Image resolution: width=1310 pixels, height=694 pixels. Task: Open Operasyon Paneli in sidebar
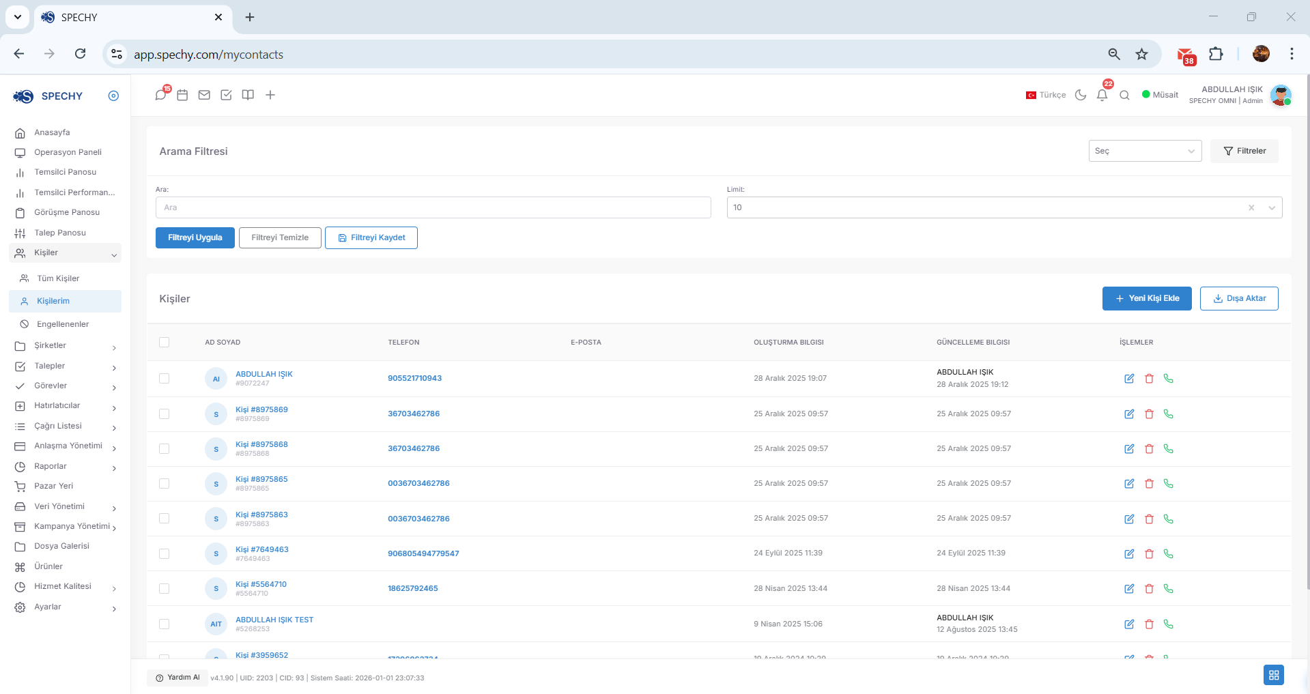coord(68,152)
